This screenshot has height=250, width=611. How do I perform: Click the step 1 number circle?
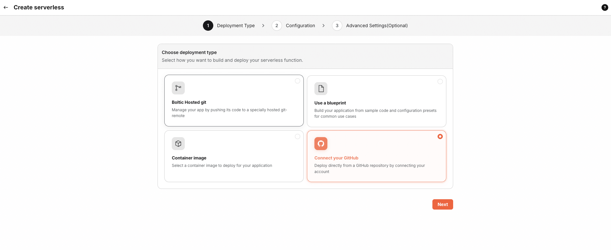(x=208, y=26)
